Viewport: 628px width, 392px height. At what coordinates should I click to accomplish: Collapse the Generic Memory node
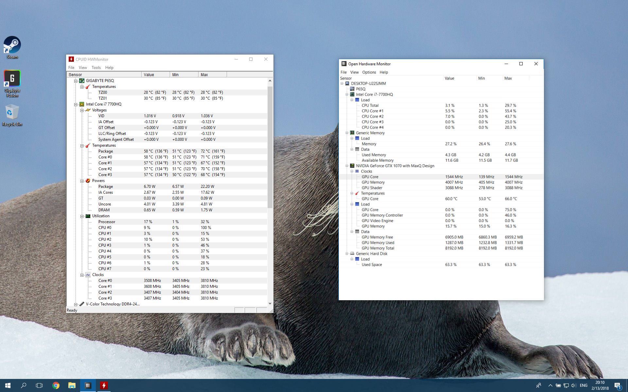click(x=347, y=133)
